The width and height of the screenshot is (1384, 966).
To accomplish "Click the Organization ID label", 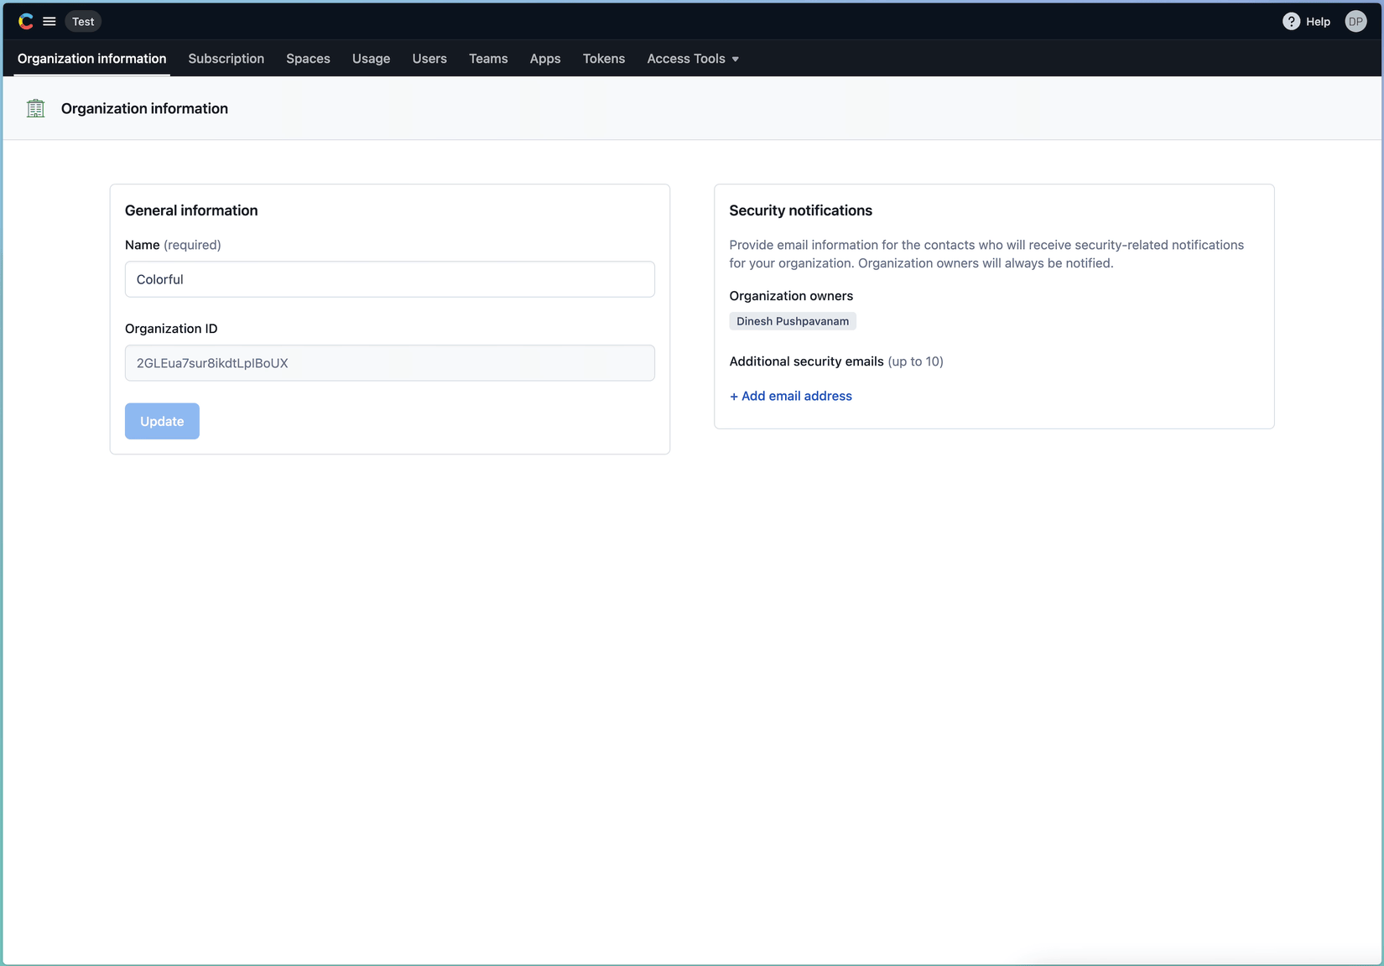I will (171, 329).
